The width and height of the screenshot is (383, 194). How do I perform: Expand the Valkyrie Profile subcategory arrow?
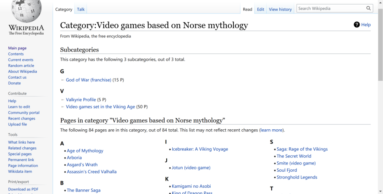[63, 100]
